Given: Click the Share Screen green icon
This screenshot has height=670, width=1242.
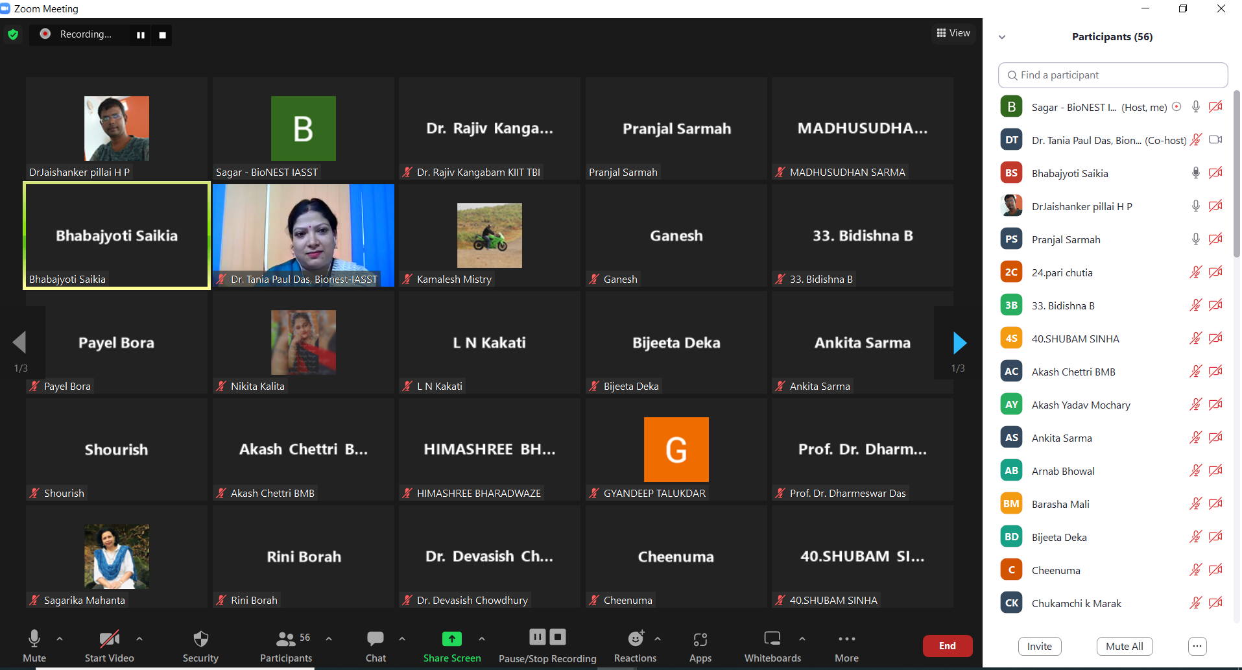Looking at the screenshot, I should tap(451, 640).
